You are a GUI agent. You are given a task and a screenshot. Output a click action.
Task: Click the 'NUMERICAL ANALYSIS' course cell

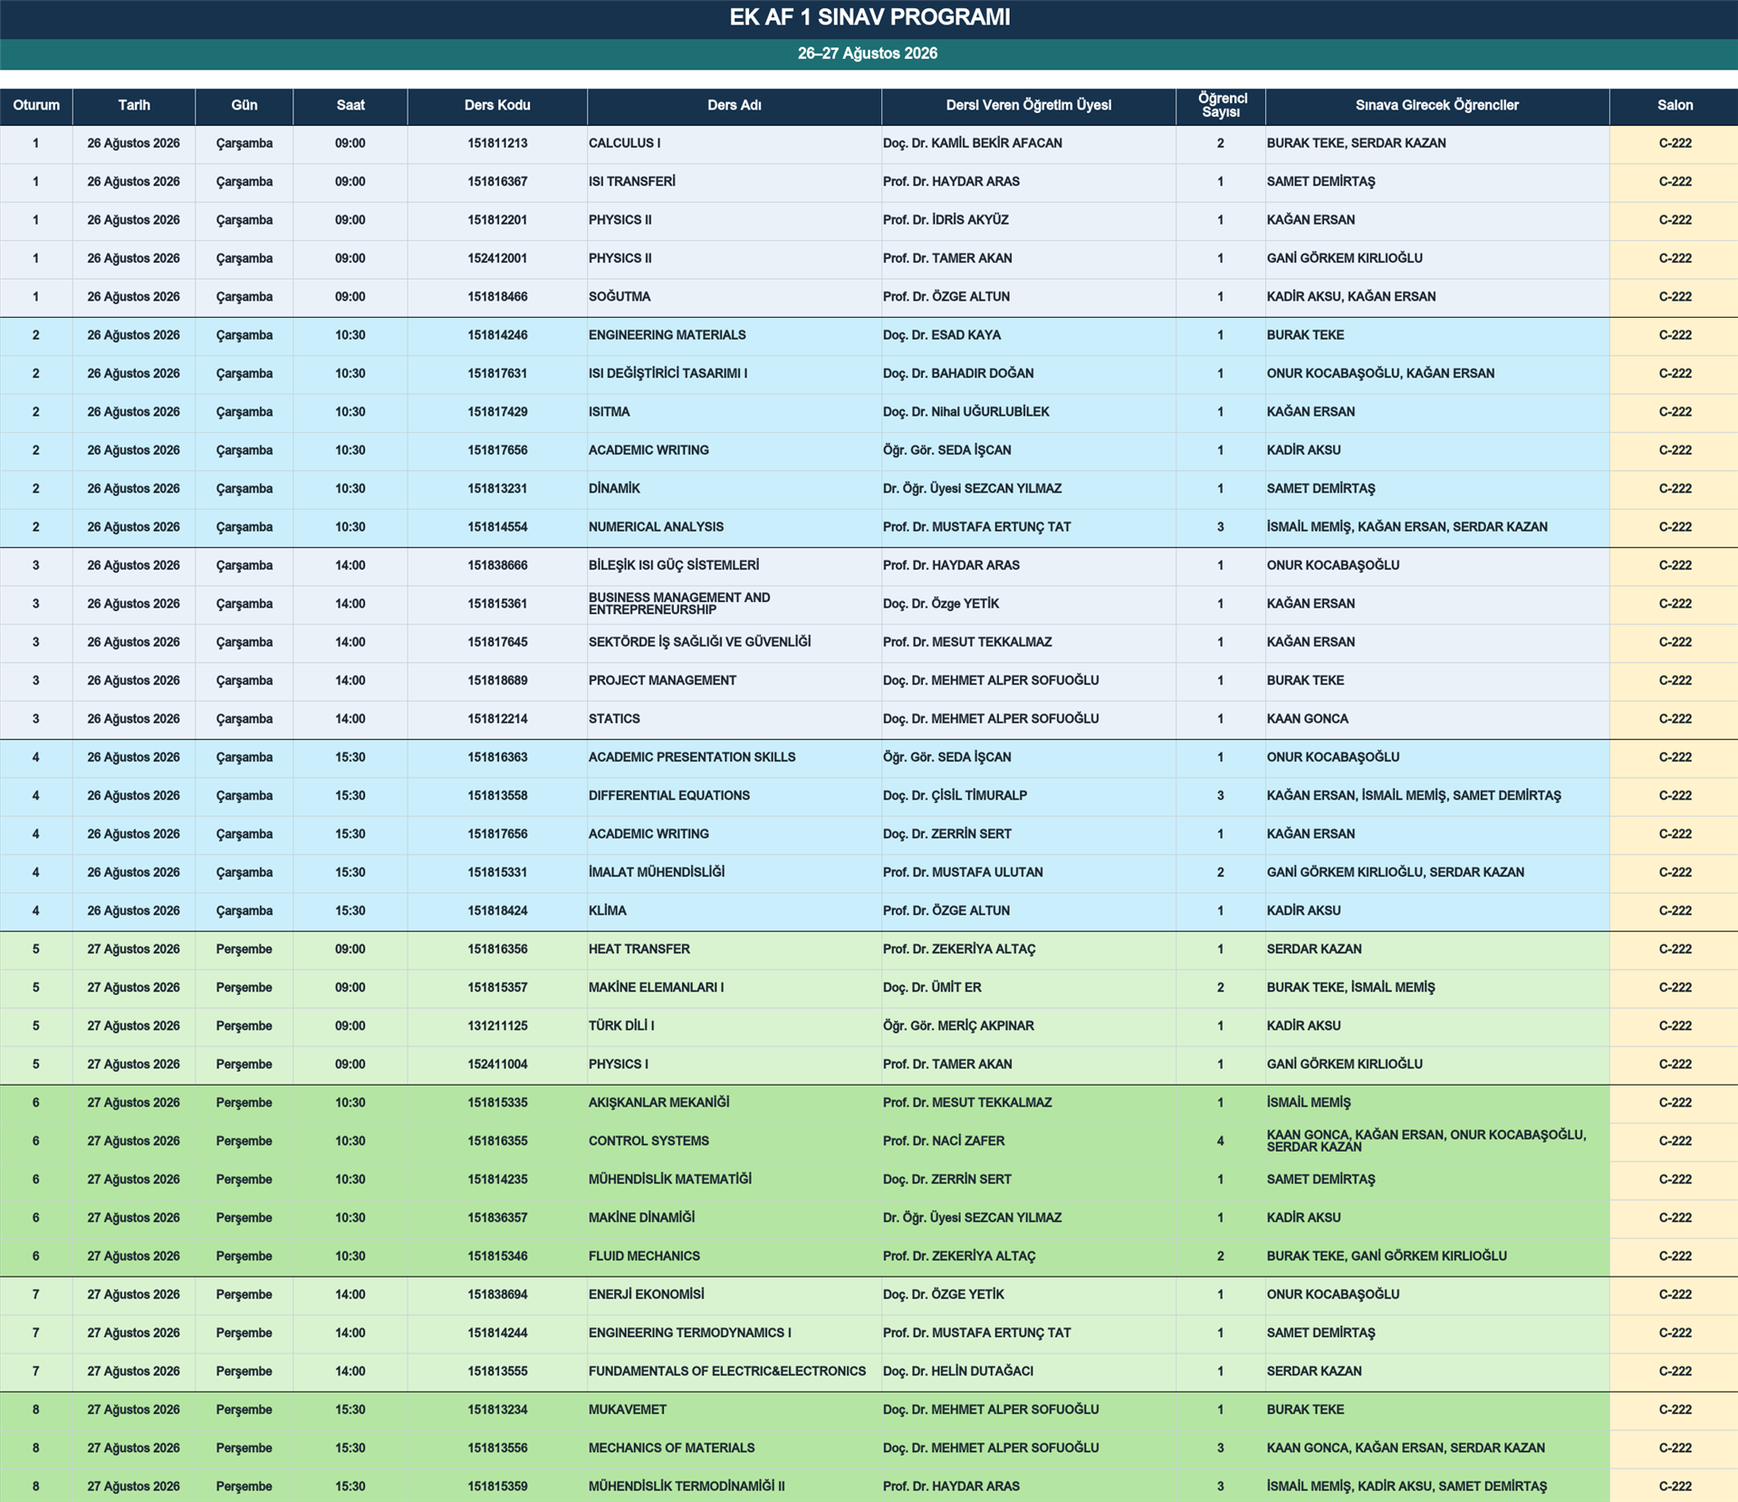735,527
